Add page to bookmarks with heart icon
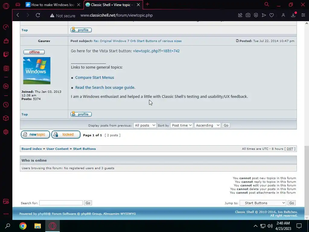Viewport: 309px width, 232px height. (272, 15)
